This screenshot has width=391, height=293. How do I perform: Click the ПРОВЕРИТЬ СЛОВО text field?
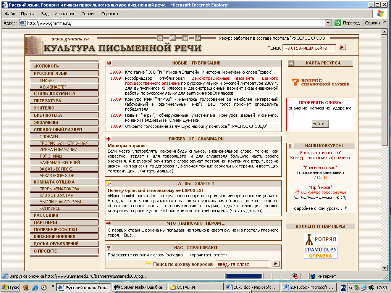[320, 115]
